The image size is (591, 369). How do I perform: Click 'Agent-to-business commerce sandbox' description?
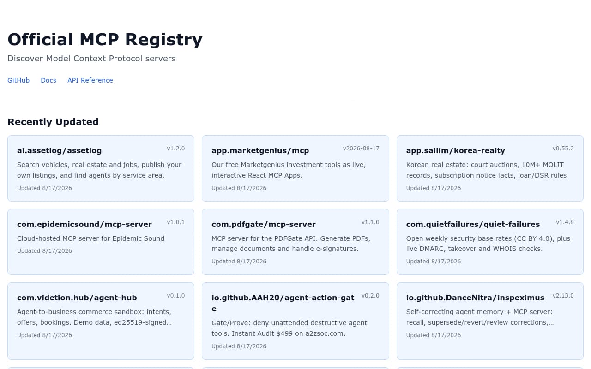click(95, 317)
